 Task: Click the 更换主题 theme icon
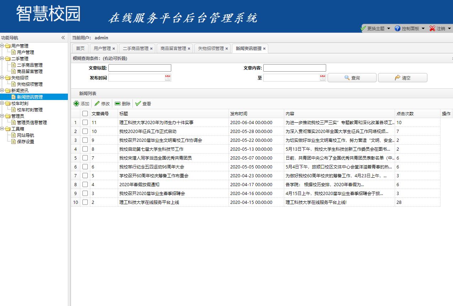[363, 28]
